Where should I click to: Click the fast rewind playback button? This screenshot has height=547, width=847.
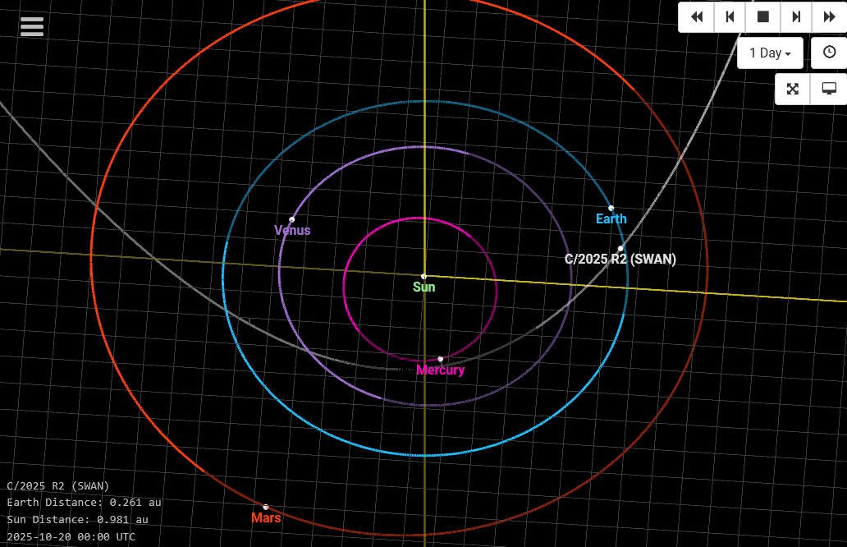(x=697, y=16)
